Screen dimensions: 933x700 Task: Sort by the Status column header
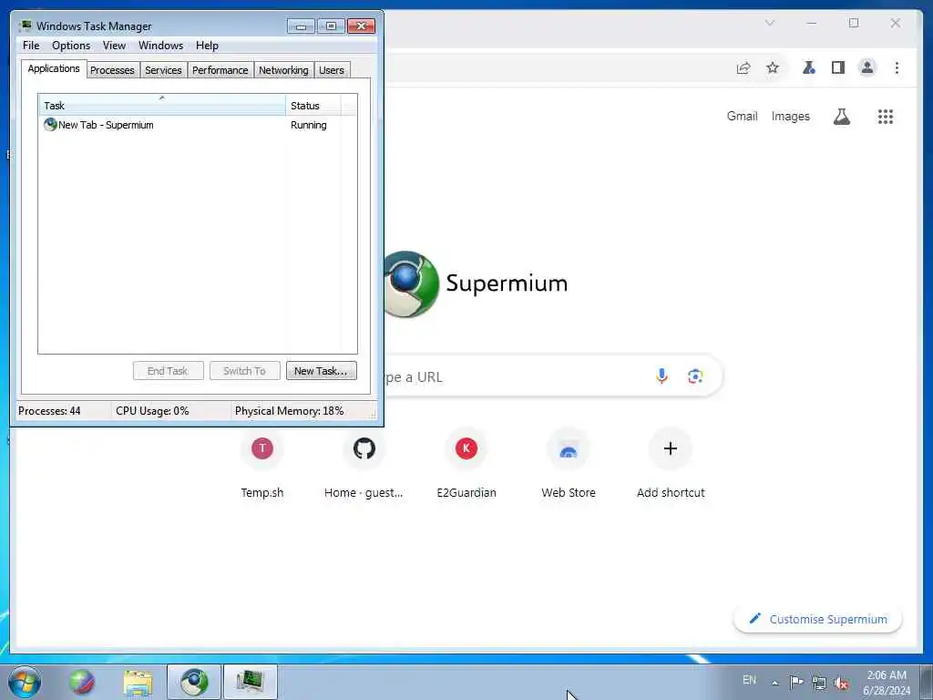313,106
